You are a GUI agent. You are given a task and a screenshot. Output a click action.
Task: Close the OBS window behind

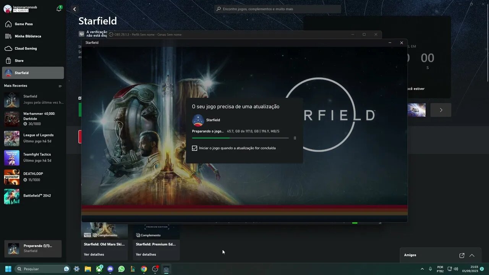tap(376, 34)
